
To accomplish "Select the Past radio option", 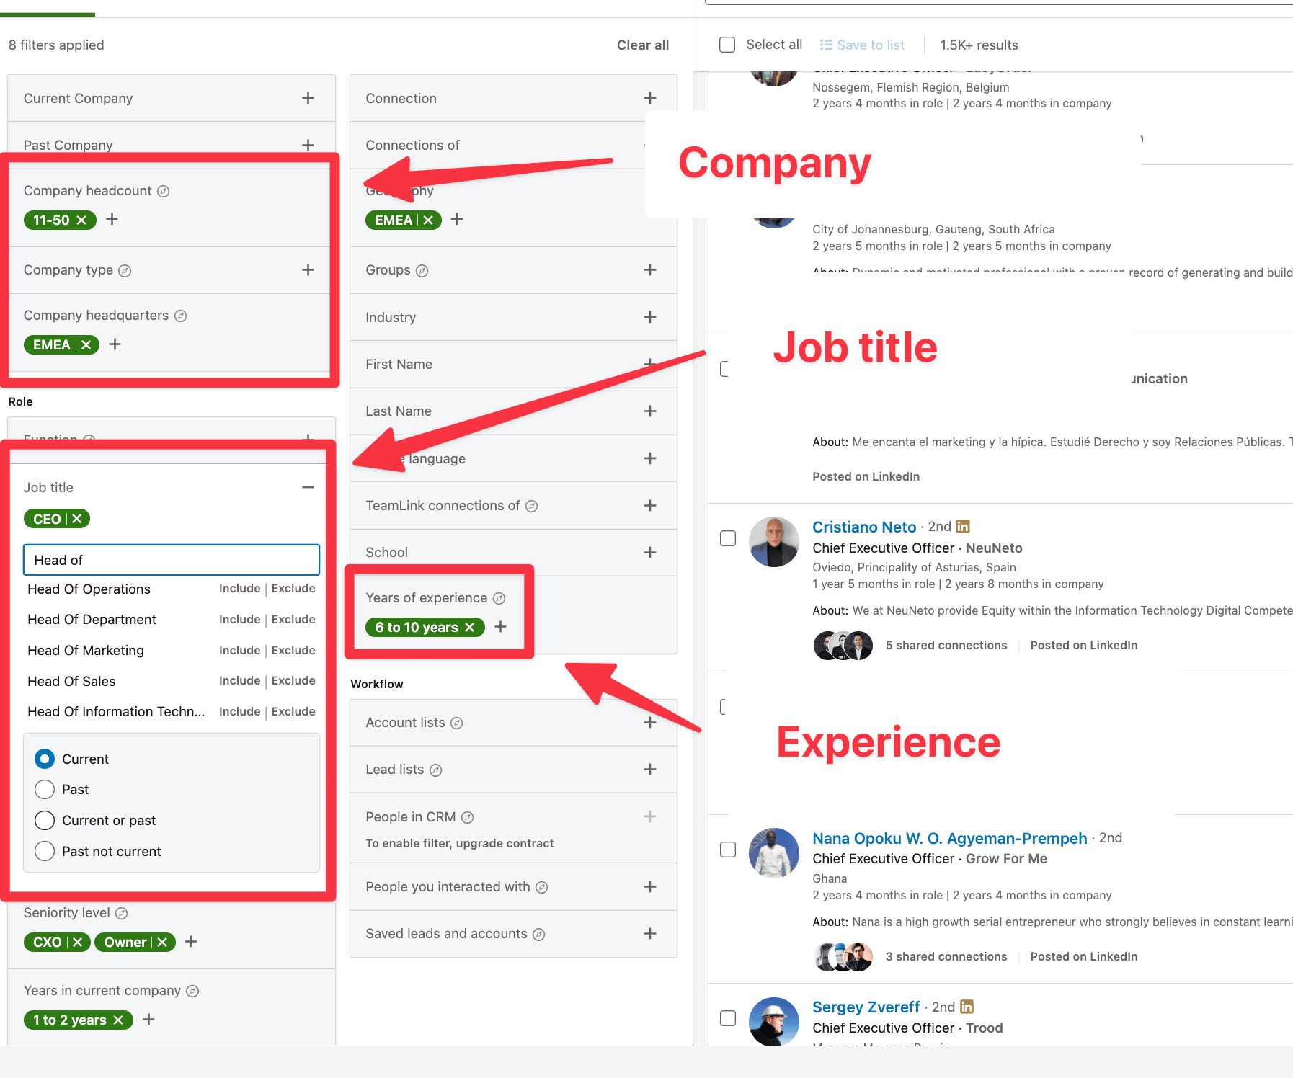I will [x=45, y=790].
